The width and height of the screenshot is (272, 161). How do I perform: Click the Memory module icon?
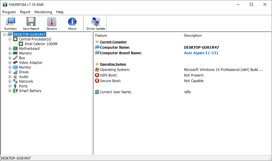click(x=15, y=53)
